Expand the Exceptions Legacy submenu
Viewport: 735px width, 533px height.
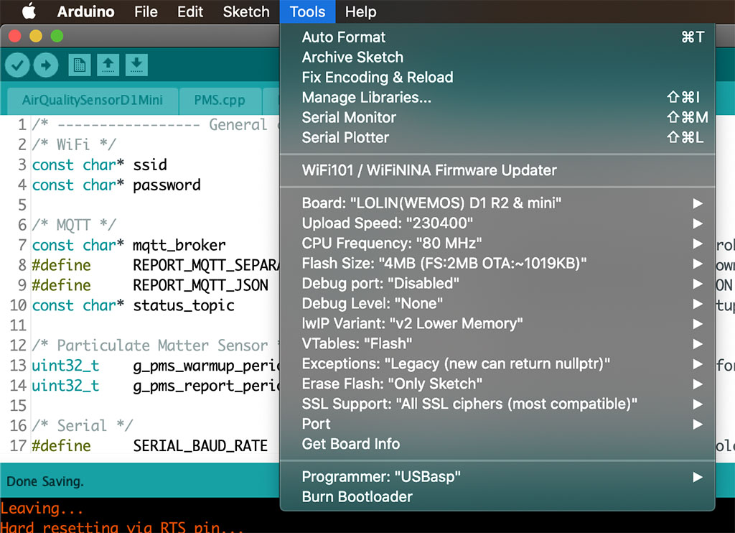click(x=497, y=363)
